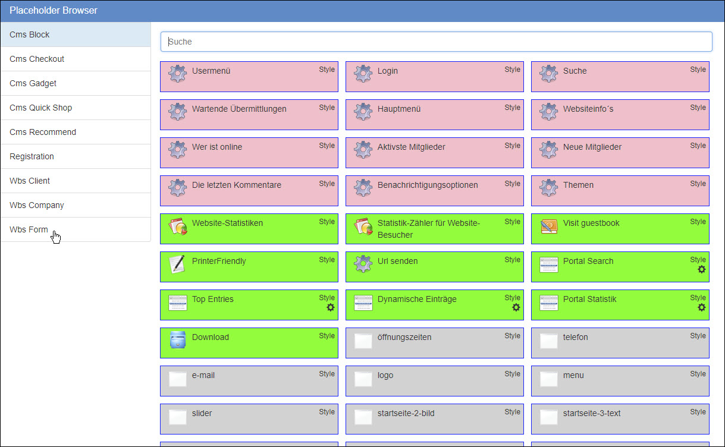Screen dimensions: 725x447
Task: Open the Wbs Company category
Action: (76, 205)
